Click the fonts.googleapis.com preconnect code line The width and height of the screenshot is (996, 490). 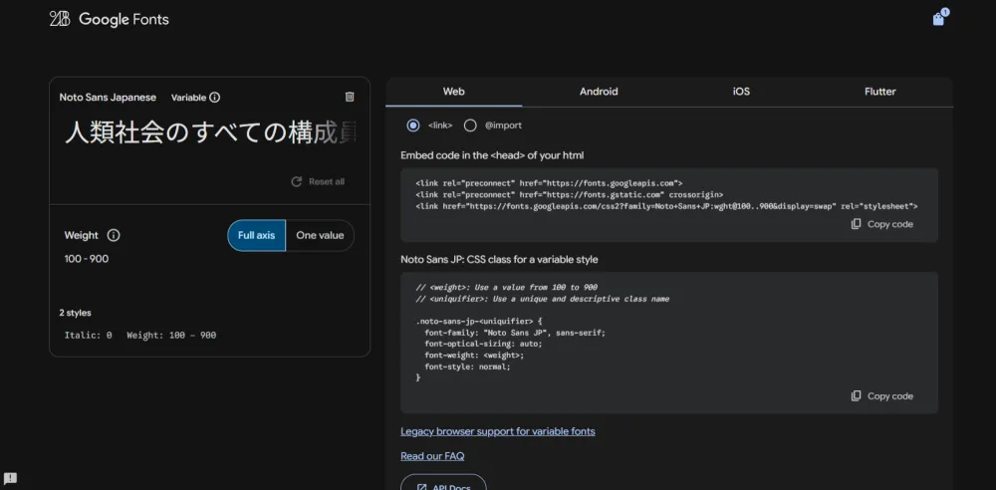[549, 183]
